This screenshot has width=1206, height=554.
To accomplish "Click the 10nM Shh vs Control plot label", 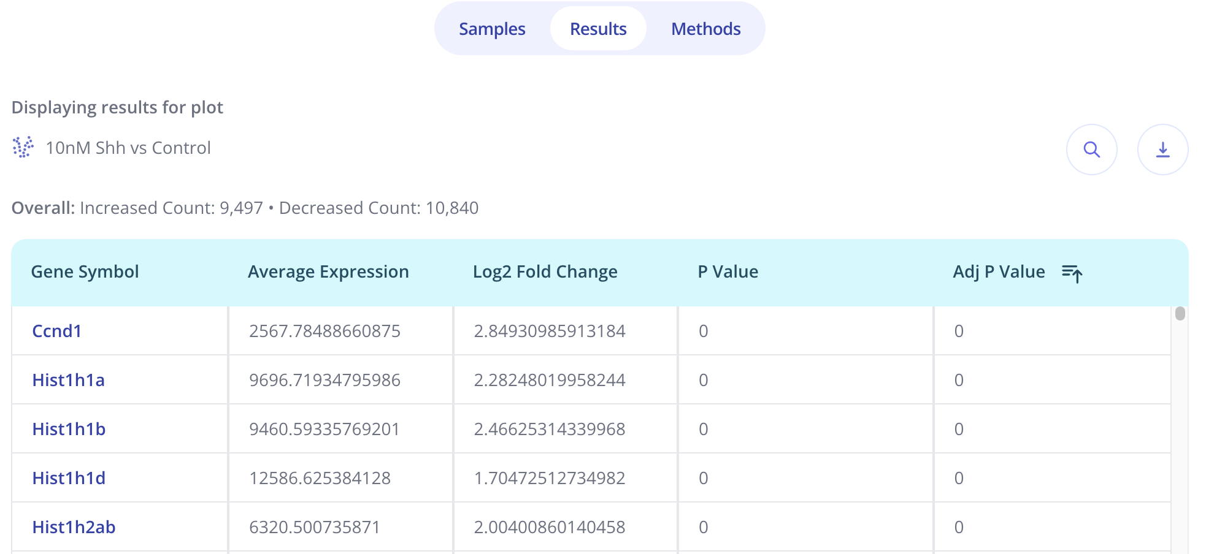I will point(128,148).
